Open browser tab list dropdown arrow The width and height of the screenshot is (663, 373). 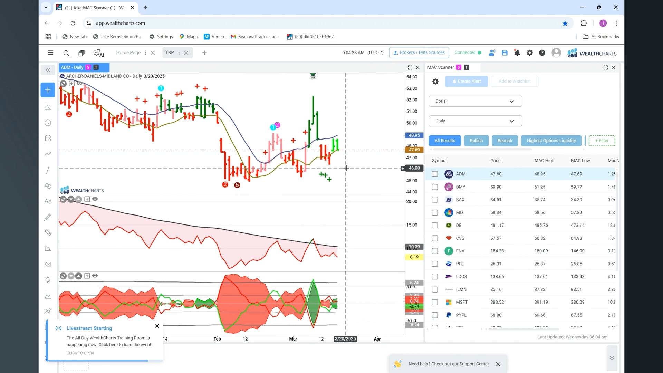pos(46,7)
